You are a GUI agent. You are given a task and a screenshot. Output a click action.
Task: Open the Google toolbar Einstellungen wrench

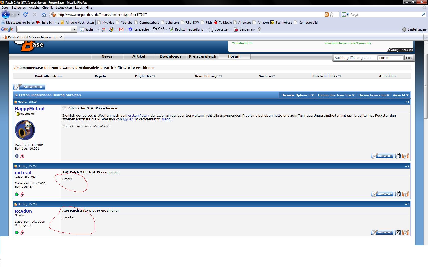click(414, 29)
